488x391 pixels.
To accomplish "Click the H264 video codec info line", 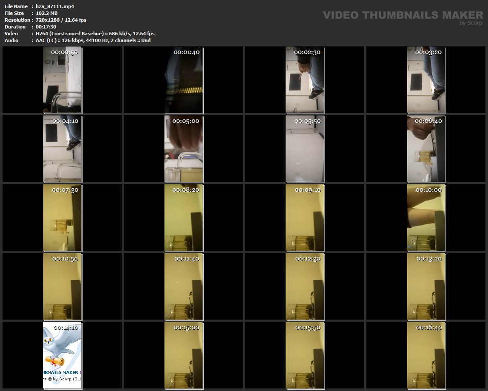I will 95,34.
